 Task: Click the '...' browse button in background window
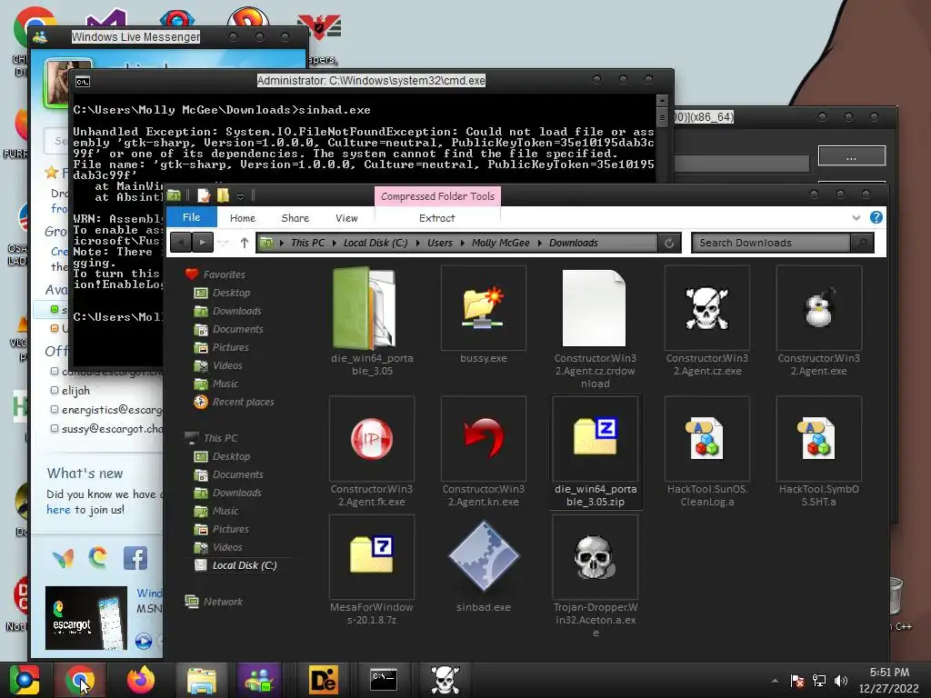point(851,156)
